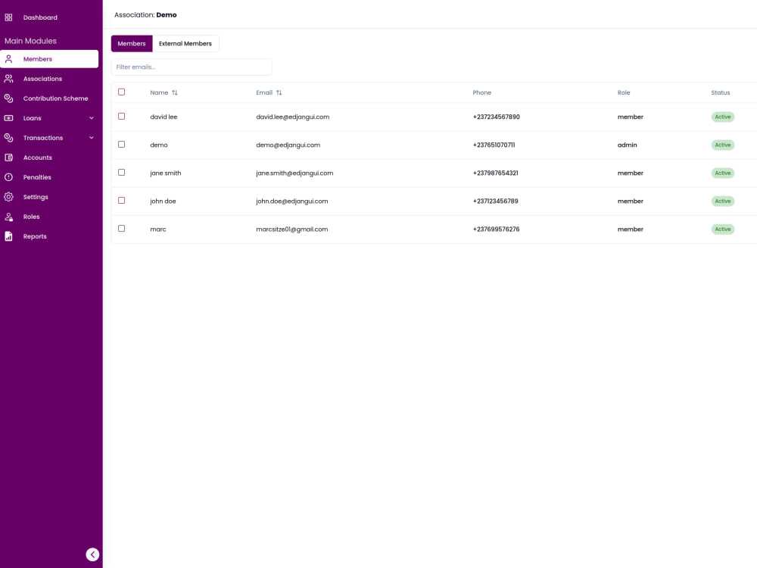This screenshot has height=568, width=757.
Task: Click the Penalties alert icon
Action: click(8, 177)
